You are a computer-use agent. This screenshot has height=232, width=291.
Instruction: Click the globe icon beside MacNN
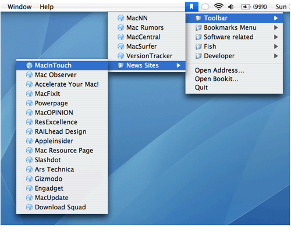pos(120,18)
